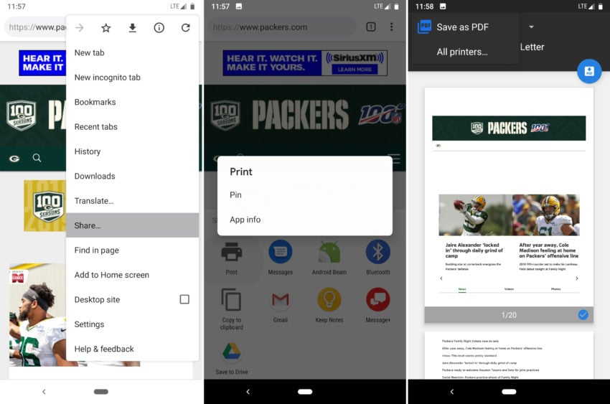Tap back arrow on left phone navigation bar

point(44,392)
